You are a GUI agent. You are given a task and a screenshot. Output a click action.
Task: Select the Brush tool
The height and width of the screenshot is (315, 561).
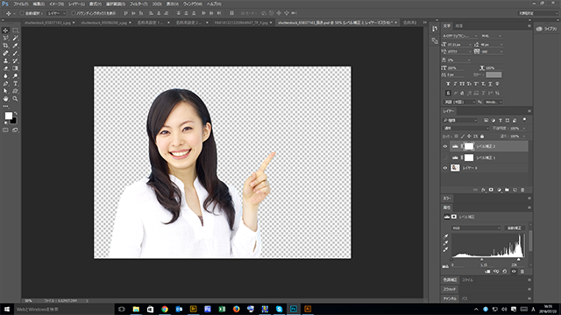[x=15, y=53]
